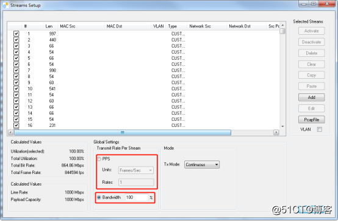Click the vertical scrollbar thumb
The image size is (338, 221).
click(282, 31)
